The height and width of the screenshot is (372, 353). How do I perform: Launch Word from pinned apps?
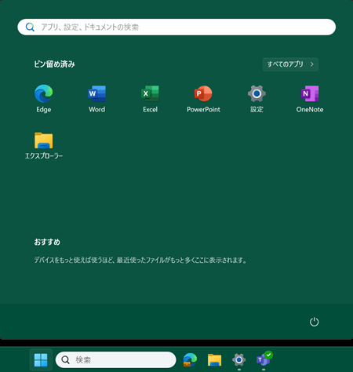coord(96,98)
